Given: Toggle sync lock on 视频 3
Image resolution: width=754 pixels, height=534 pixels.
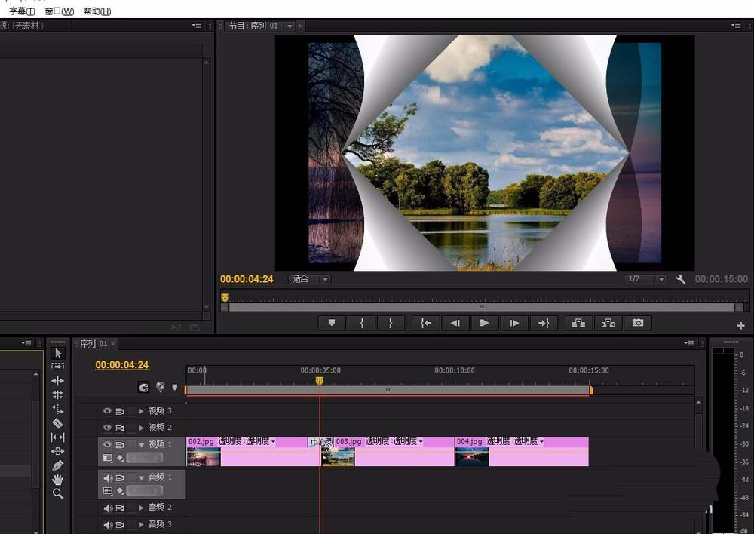Looking at the screenshot, I should pyautogui.click(x=120, y=411).
